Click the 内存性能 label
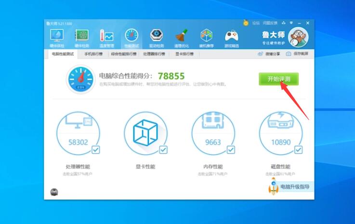 coord(213,167)
